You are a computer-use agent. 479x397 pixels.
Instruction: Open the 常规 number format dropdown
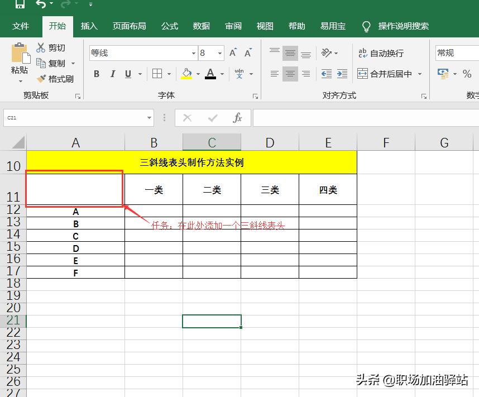[x=456, y=53]
